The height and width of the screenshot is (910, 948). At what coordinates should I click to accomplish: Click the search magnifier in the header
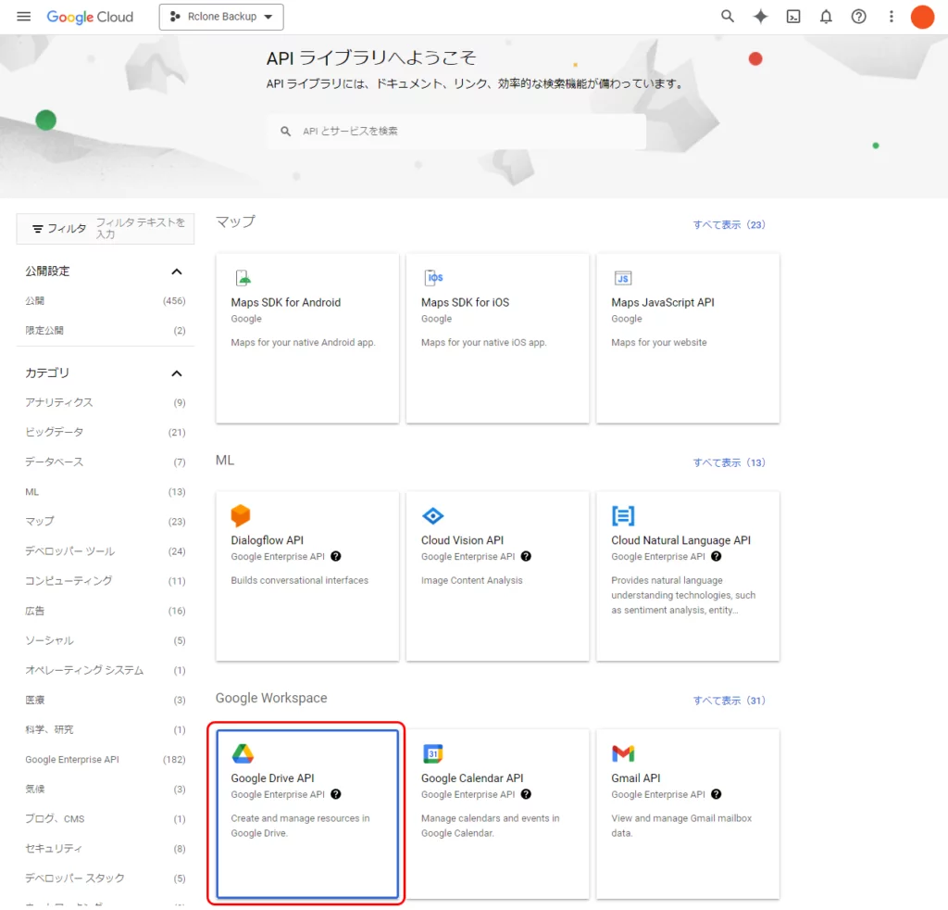coord(728,17)
